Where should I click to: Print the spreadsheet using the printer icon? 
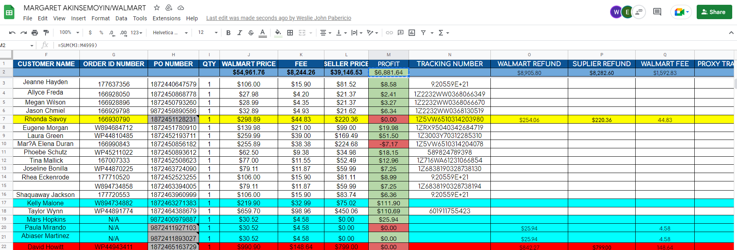[x=35, y=33]
